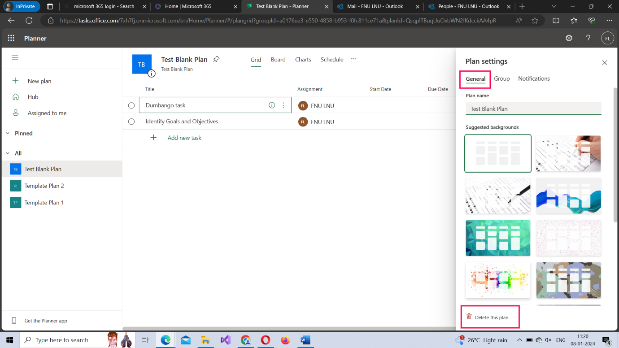
Task: Collapse the Pinned section
Action: coord(8,133)
